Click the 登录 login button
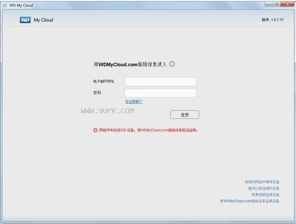 (185, 115)
